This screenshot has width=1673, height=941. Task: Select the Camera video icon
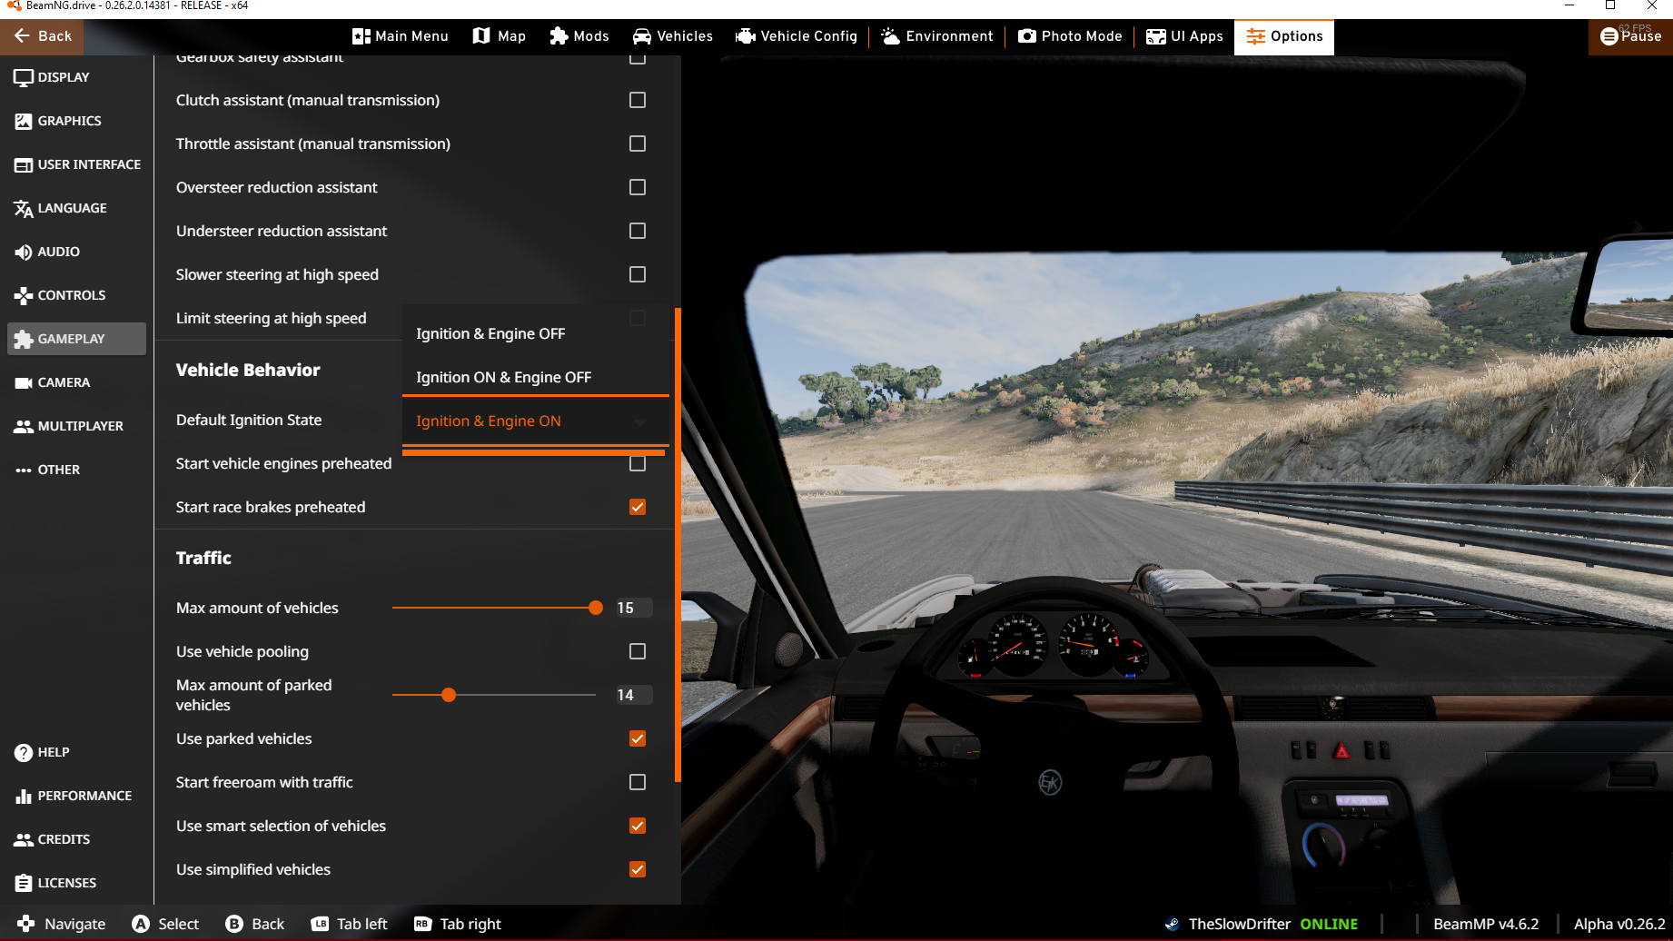[x=24, y=382]
